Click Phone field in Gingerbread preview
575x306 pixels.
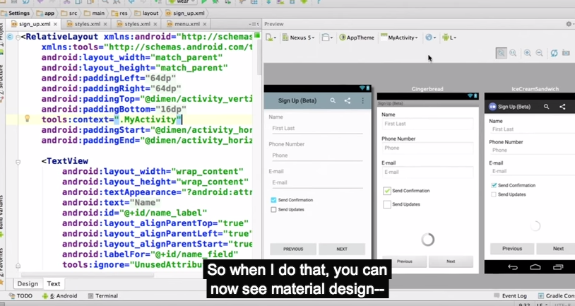point(427,148)
